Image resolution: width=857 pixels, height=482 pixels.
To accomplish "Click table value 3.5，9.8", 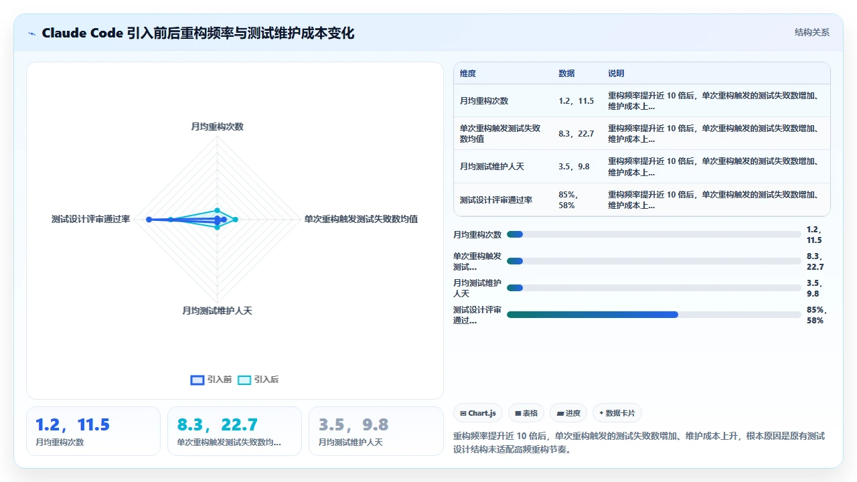I will click(574, 167).
